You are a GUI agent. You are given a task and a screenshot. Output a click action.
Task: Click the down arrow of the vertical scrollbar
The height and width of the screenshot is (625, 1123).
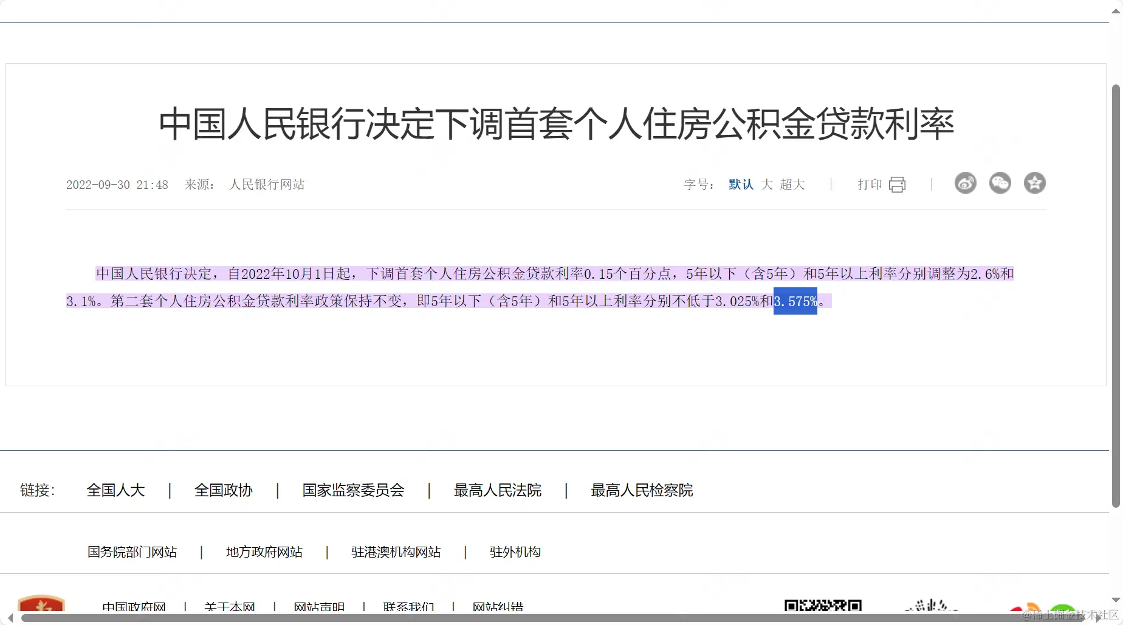coord(1116,599)
